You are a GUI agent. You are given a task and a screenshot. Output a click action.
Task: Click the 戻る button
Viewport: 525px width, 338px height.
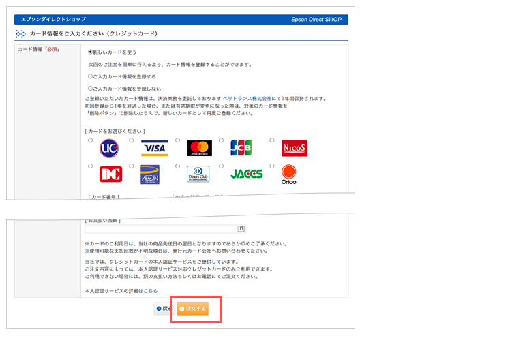[164, 309]
